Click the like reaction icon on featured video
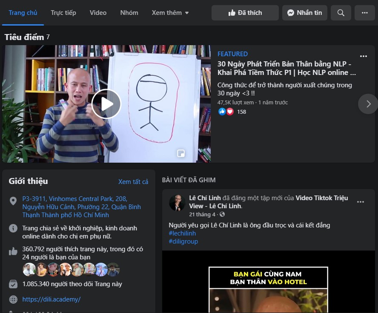Screen dimensions: 378x313 222,112
